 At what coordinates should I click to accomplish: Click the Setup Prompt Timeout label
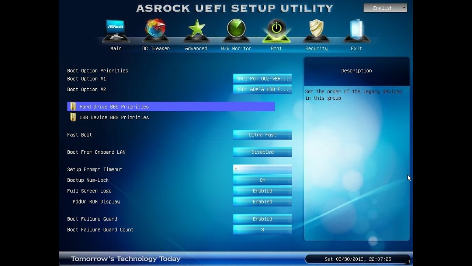95,170
